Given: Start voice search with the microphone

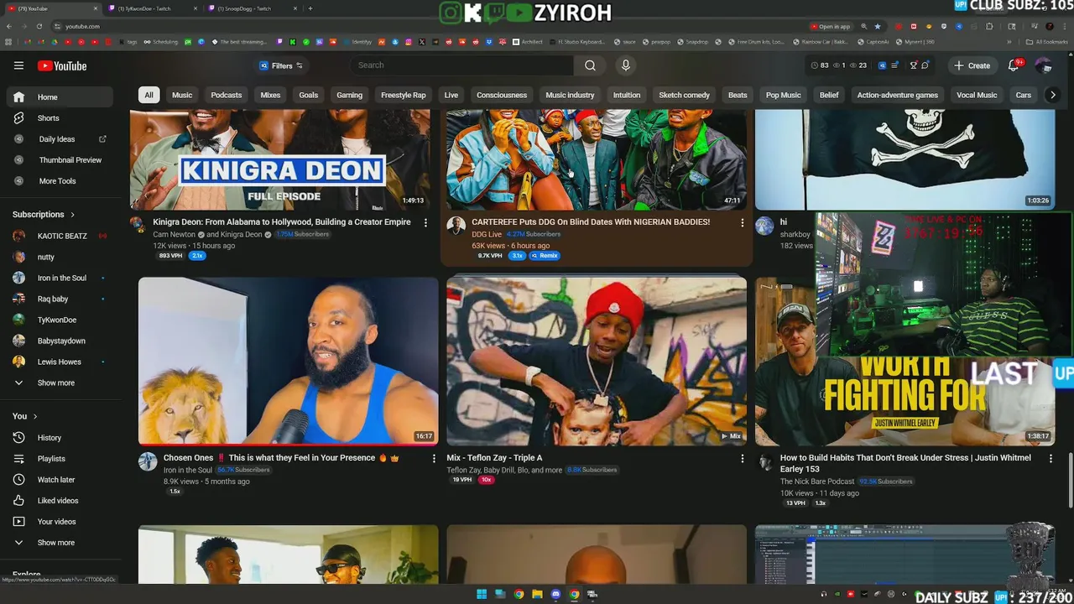Looking at the screenshot, I should [625, 65].
